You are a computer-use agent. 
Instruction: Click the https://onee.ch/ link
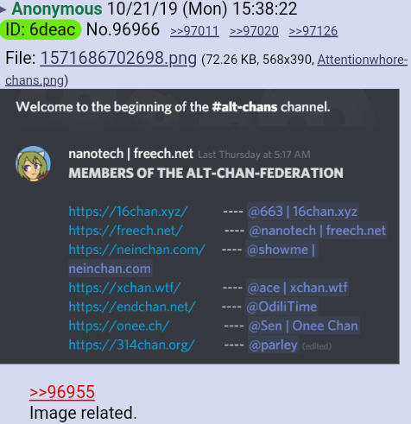tap(119, 326)
